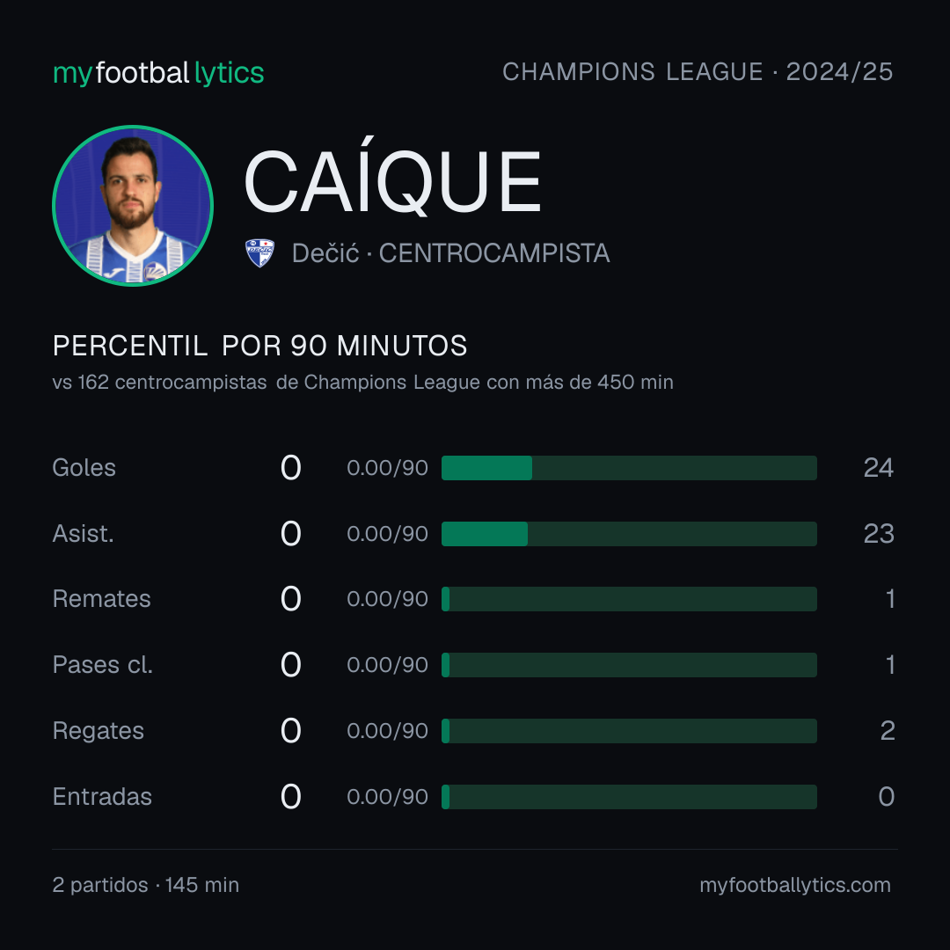This screenshot has height=950, width=950.
Task: Click the Dečić club crest icon
Action: tap(259, 252)
